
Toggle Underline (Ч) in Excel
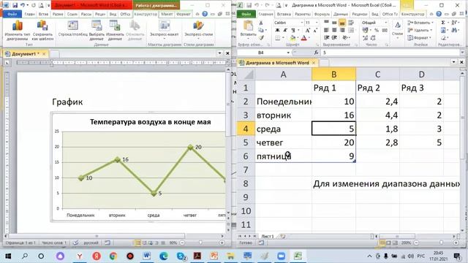point(292,30)
